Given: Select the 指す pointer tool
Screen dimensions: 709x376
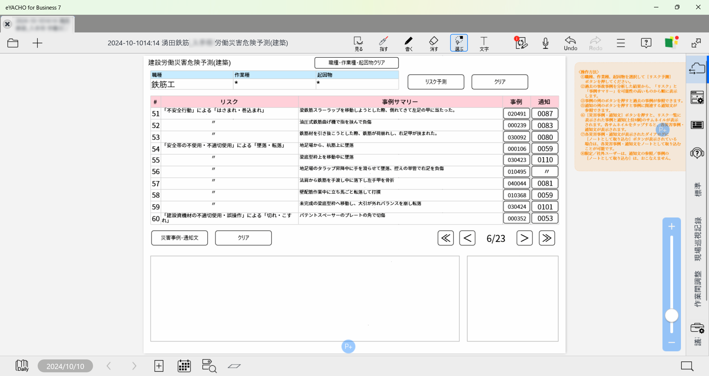Looking at the screenshot, I should click(x=383, y=43).
